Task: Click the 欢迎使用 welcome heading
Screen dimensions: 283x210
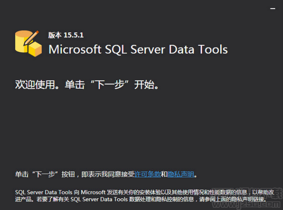Action: (x=35, y=85)
